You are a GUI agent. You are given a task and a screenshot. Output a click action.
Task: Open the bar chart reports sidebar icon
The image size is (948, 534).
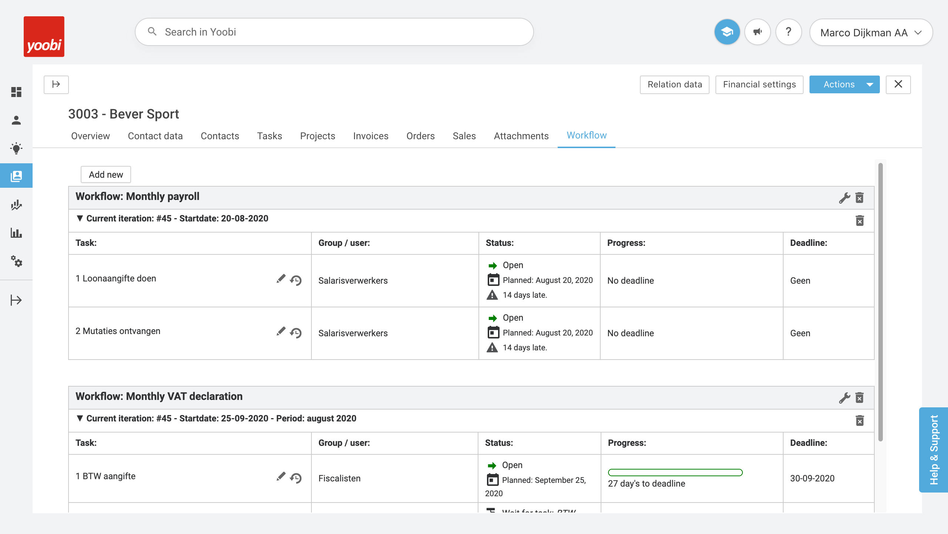click(x=16, y=233)
